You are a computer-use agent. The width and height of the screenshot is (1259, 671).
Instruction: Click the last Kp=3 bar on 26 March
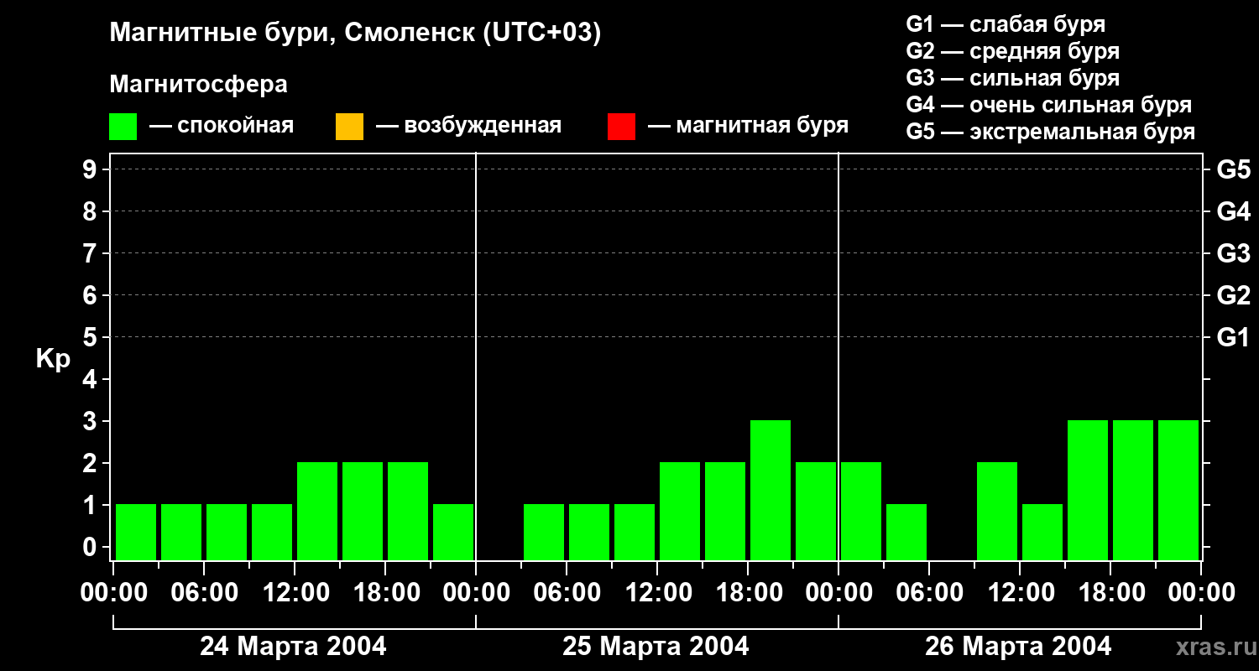1178,490
